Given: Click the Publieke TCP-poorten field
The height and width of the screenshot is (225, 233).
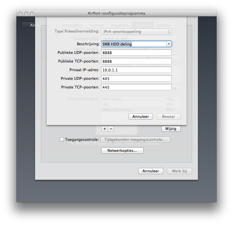Looking at the screenshot, I should tap(136, 61).
